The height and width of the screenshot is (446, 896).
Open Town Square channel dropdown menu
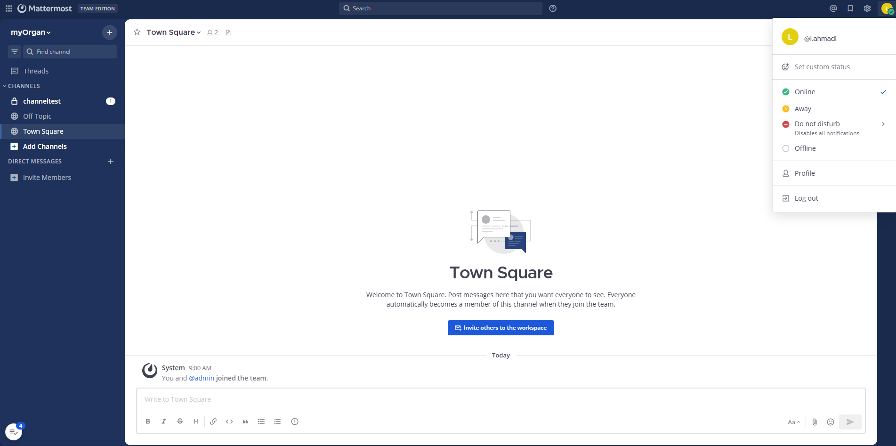click(x=174, y=32)
